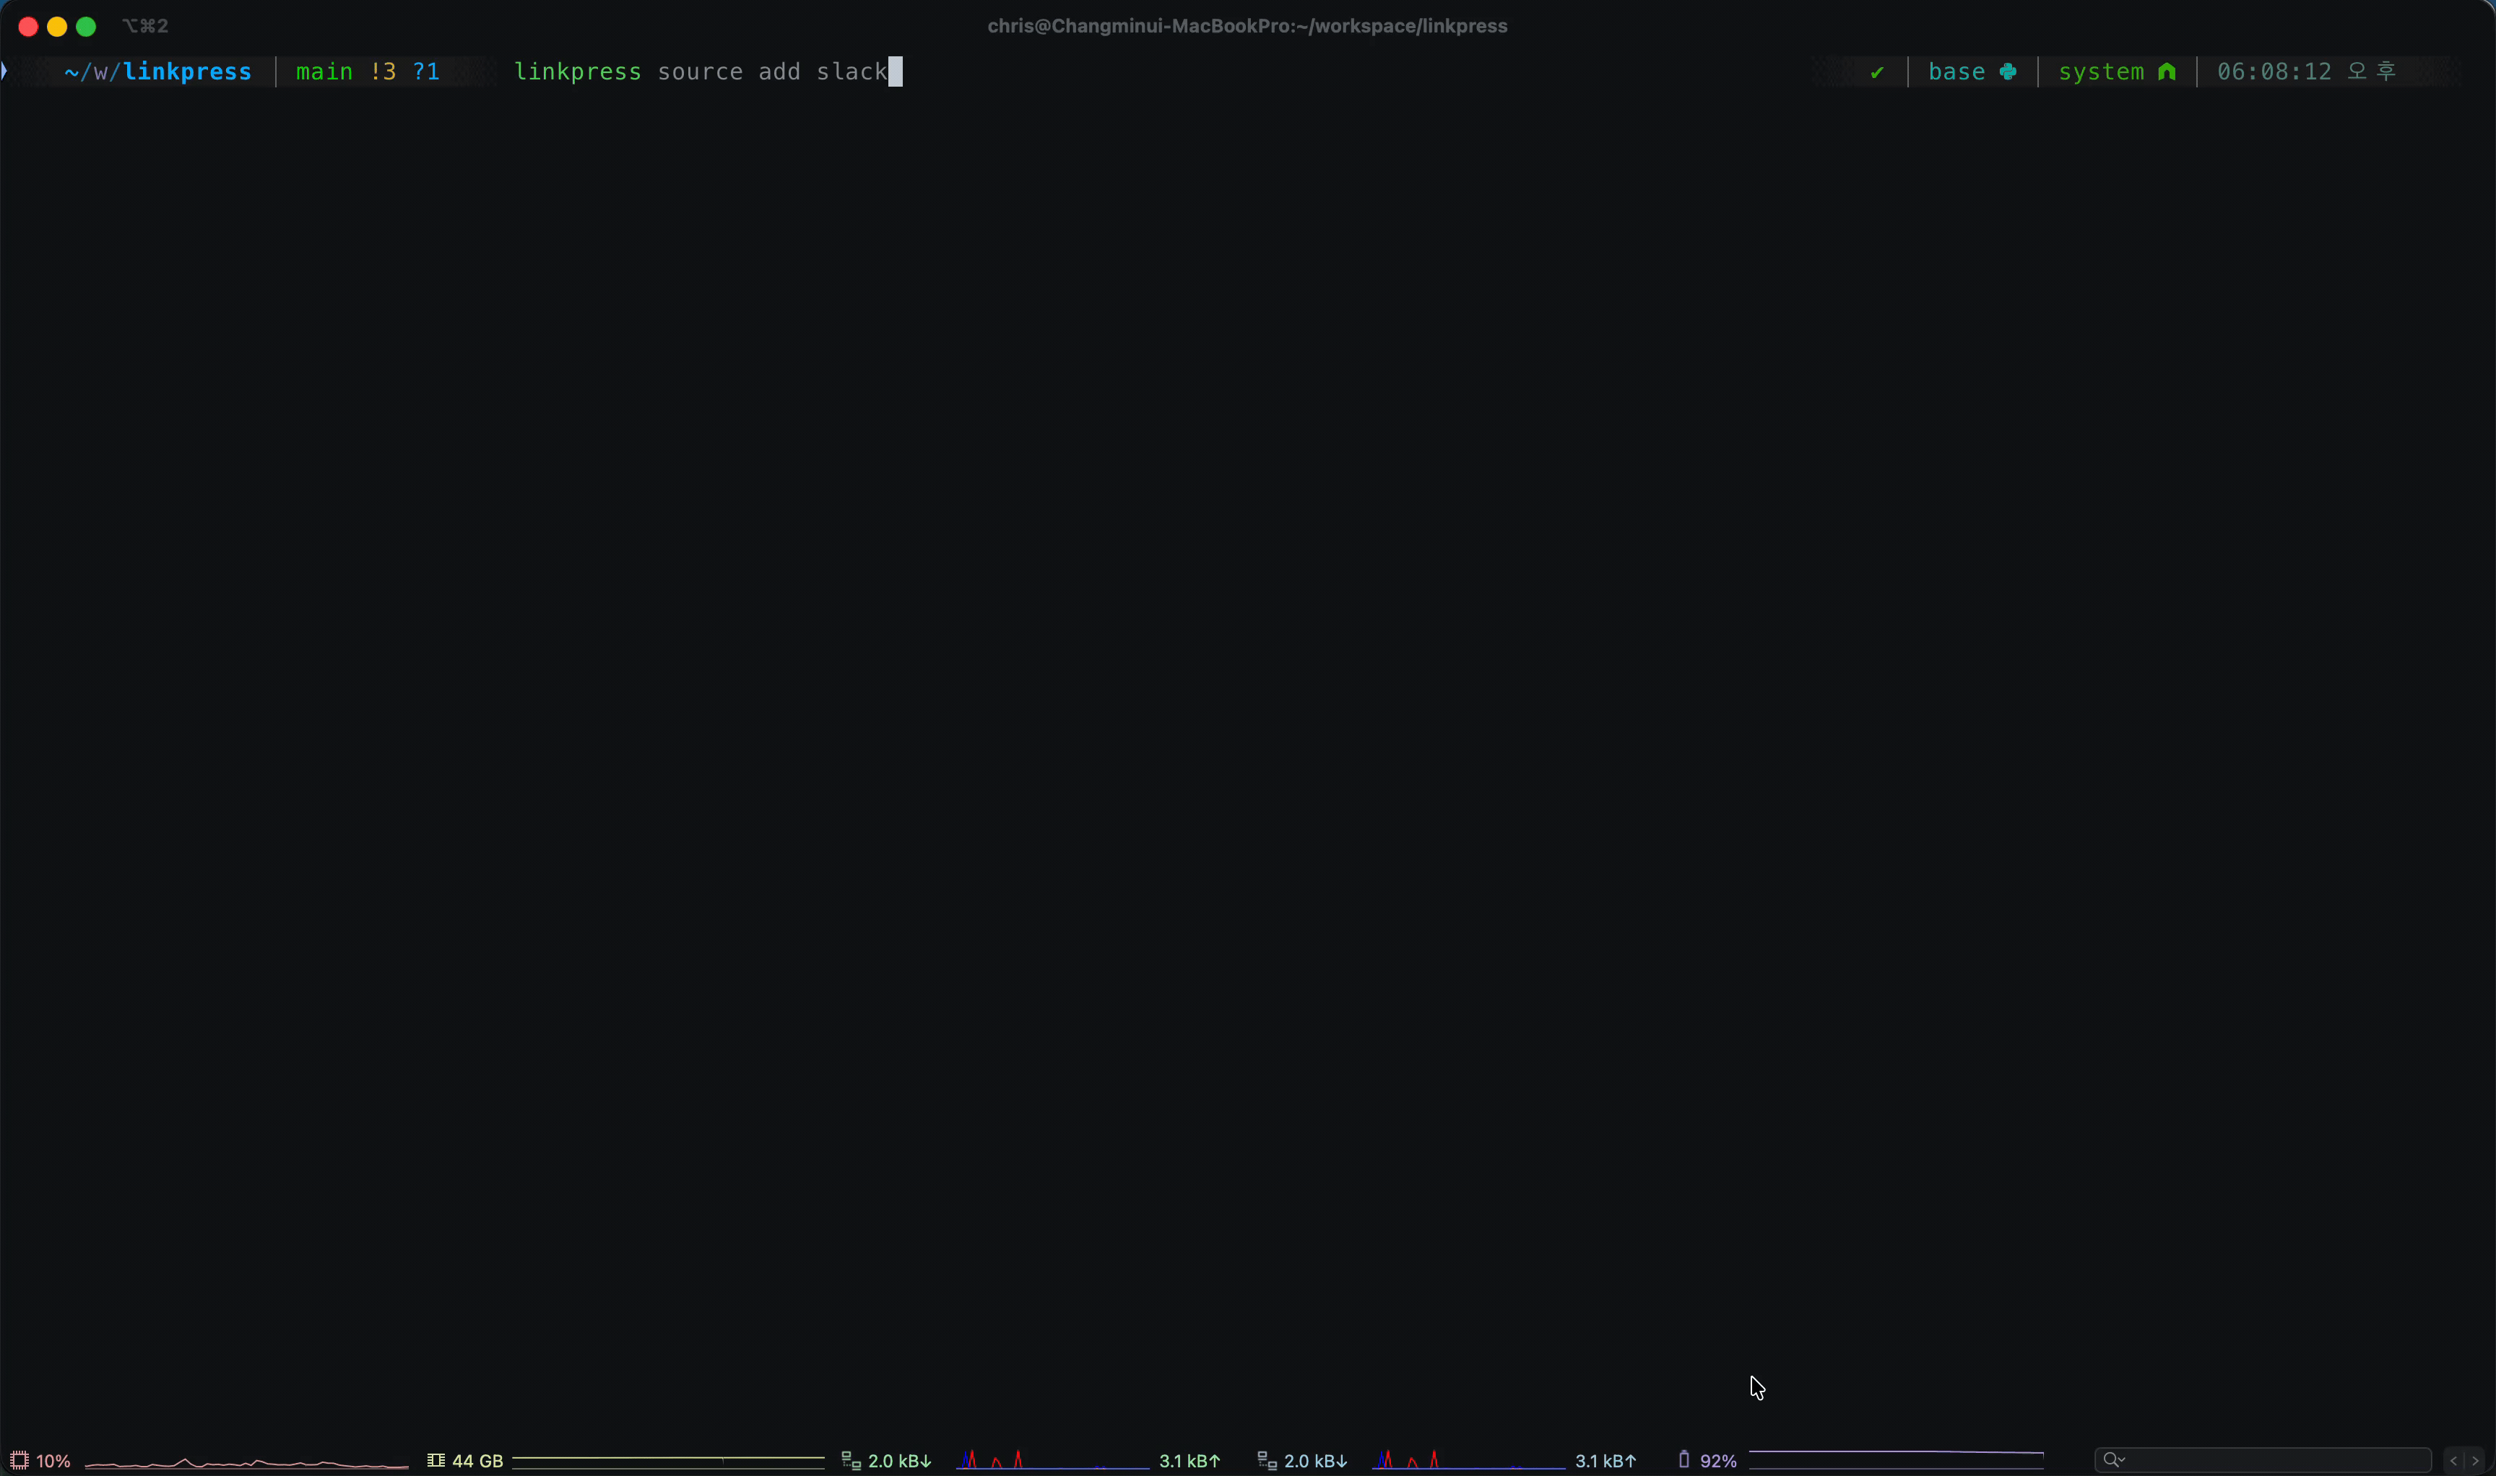The image size is (2496, 1476).
Task: Click the green "linkpress" command word
Action: click(578, 71)
